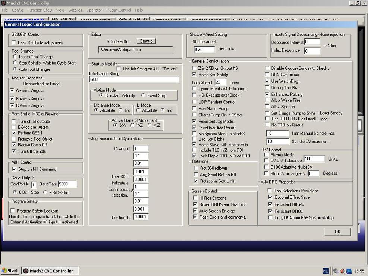
Task: Select 7 Bit 2-Stop serial option
Action: coord(45,192)
